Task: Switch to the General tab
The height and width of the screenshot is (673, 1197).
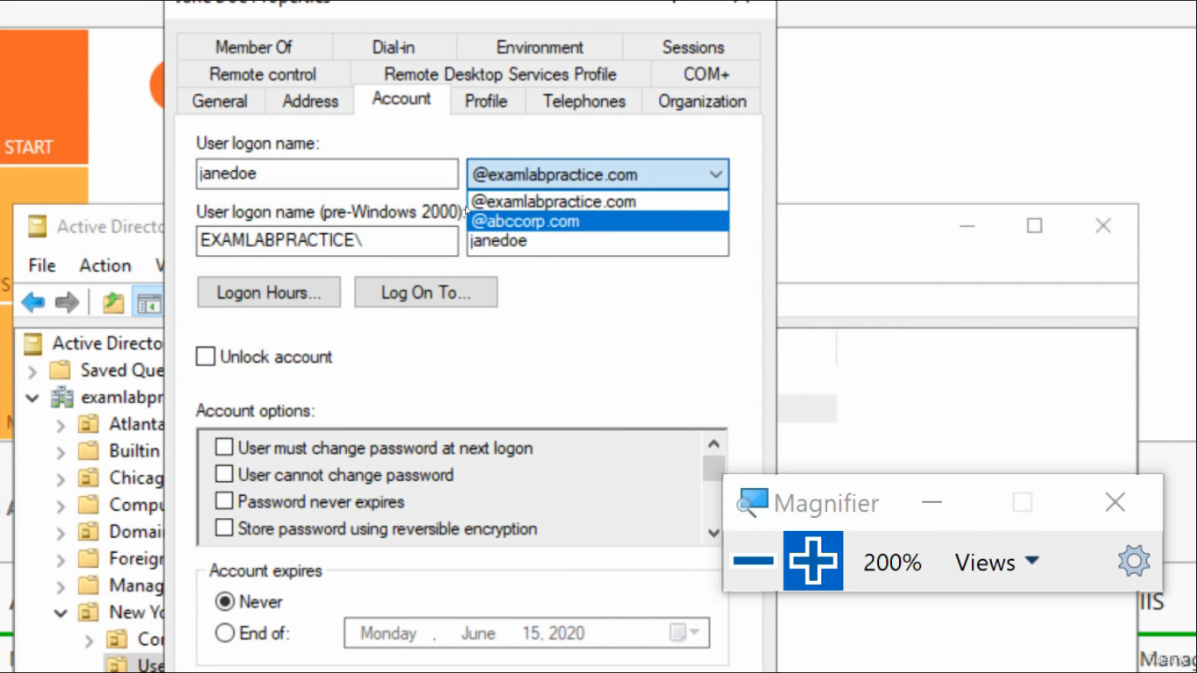Action: [x=220, y=101]
